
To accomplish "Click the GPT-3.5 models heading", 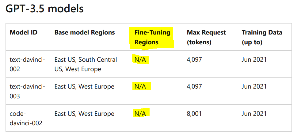I will coord(44,9).
